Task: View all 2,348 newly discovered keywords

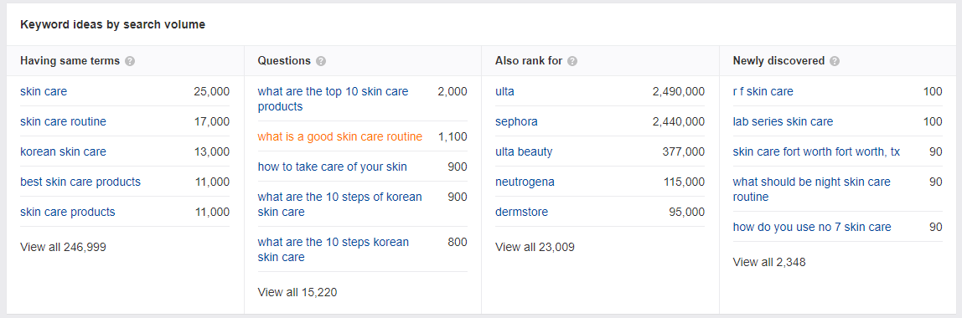Action: (769, 262)
